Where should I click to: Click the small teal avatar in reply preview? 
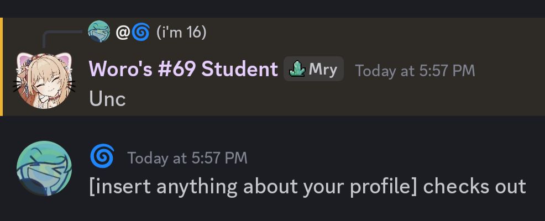point(99,31)
